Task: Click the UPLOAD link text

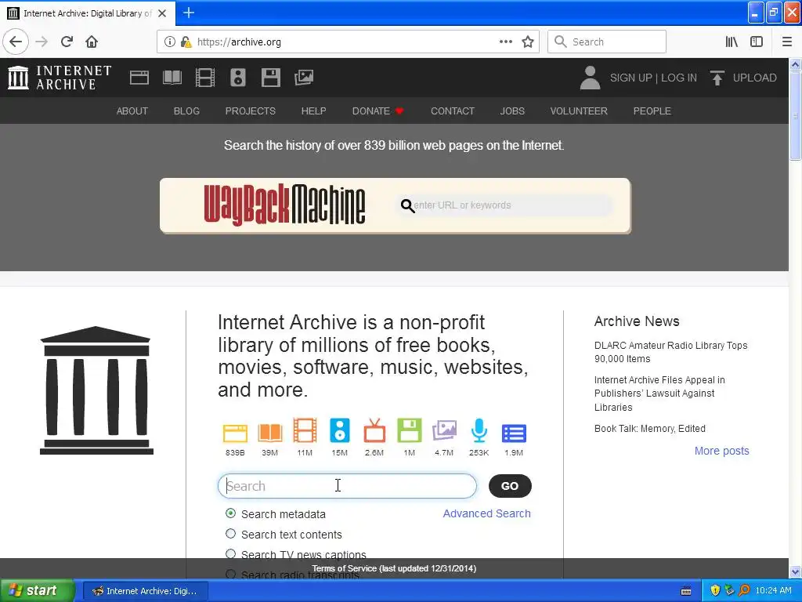Action: pyautogui.click(x=755, y=78)
